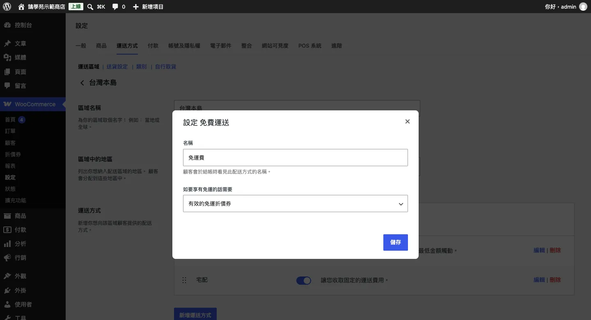
Task: Open 折價券 in the WooCommerce submenu
Action: click(x=13, y=155)
